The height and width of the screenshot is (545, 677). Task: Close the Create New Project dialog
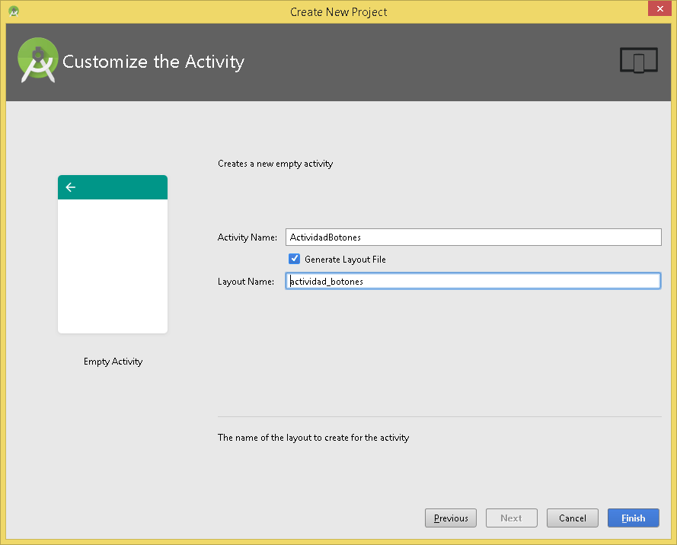pyautogui.click(x=659, y=8)
